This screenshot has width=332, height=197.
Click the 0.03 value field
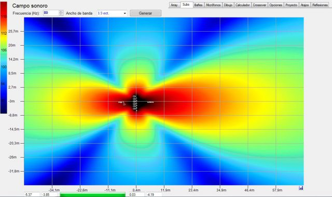(x=136, y=195)
